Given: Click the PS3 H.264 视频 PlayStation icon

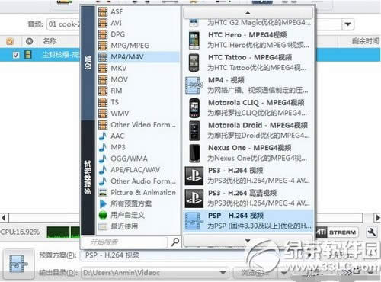Looking at the screenshot, I should [194, 176].
